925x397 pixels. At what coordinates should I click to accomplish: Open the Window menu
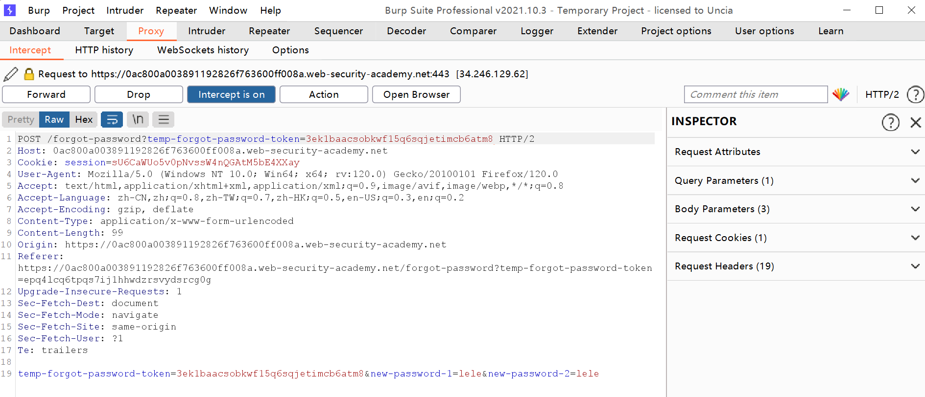228,10
